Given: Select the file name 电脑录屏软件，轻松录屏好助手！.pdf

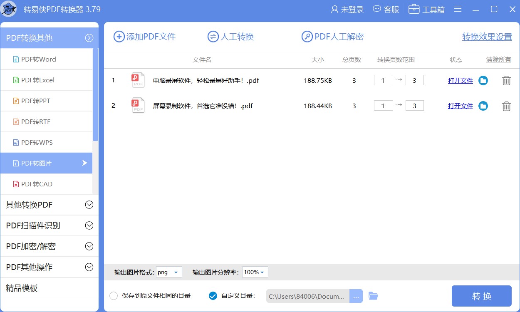Looking at the screenshot, I should (206, 80).
